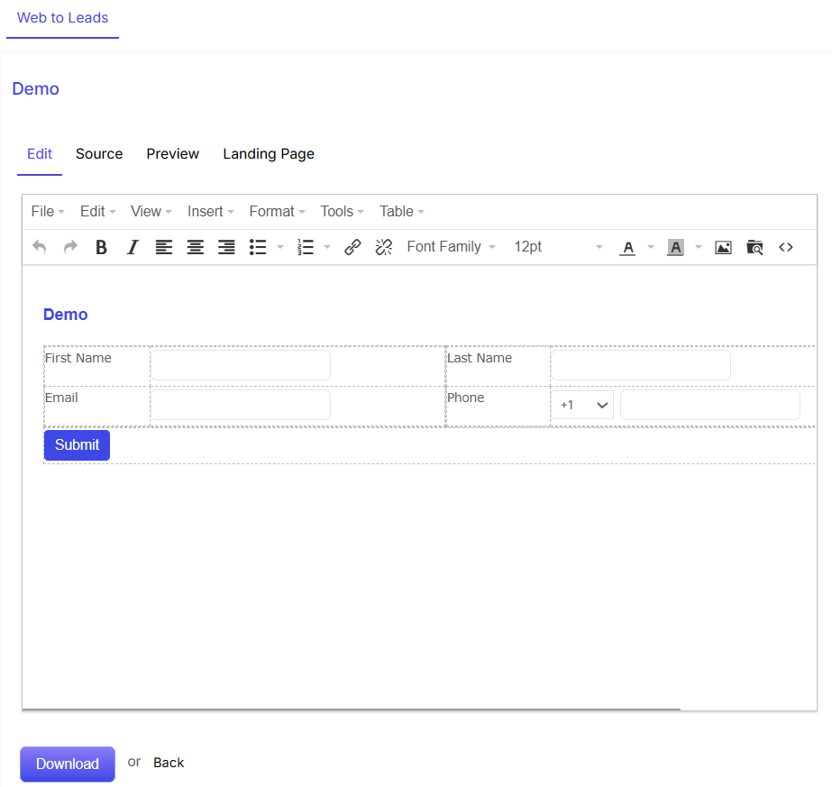The width and height of the screenshot is (832, 787).
Task: Open the Insert menu
Action: 210,212
